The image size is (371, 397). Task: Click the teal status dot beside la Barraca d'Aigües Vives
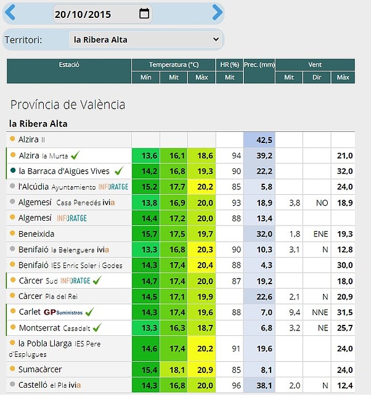(13, 170)
